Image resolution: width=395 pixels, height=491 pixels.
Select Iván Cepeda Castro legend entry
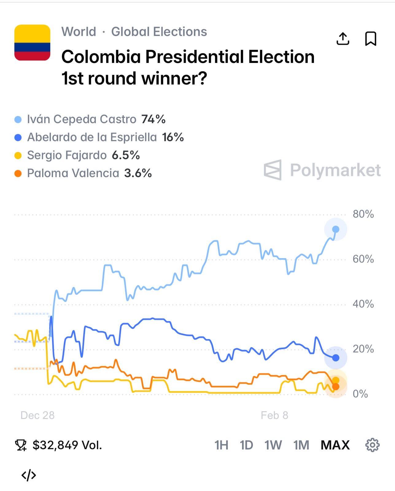pyautogui.click(x=81, y=119)
